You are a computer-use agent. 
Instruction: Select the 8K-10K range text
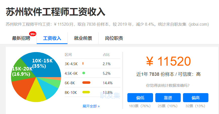coord(71,93)
